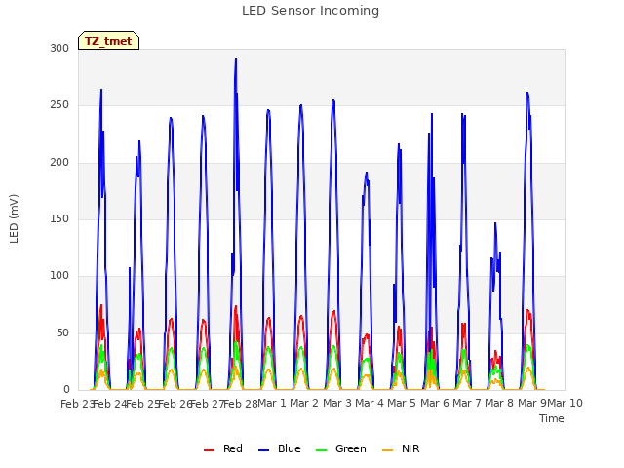Click the Mar 4 x-axis date label
This screenshot has width=624, height=468.
pyautogui.click(x=370, y=403)
